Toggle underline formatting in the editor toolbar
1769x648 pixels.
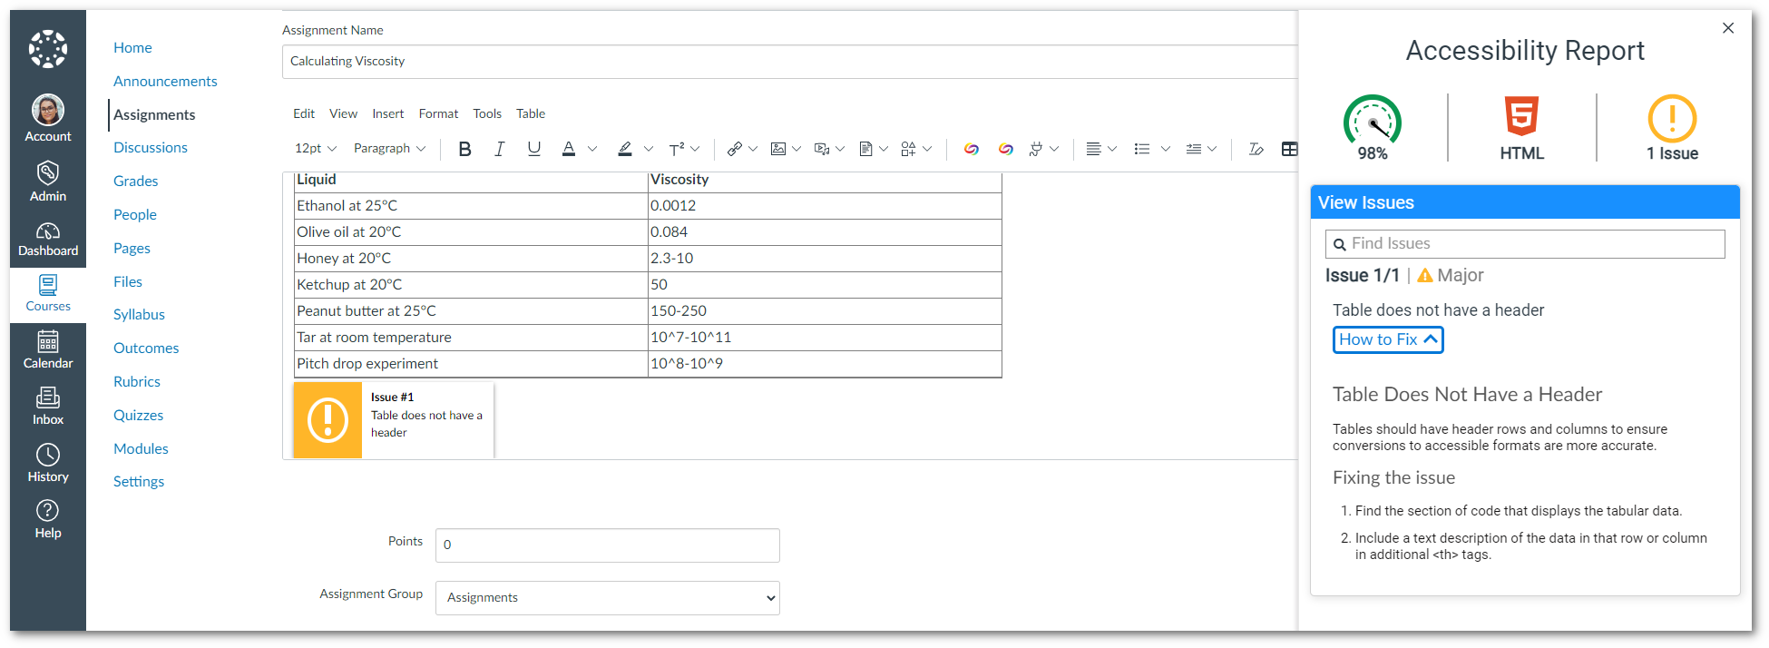coord(533,149)
